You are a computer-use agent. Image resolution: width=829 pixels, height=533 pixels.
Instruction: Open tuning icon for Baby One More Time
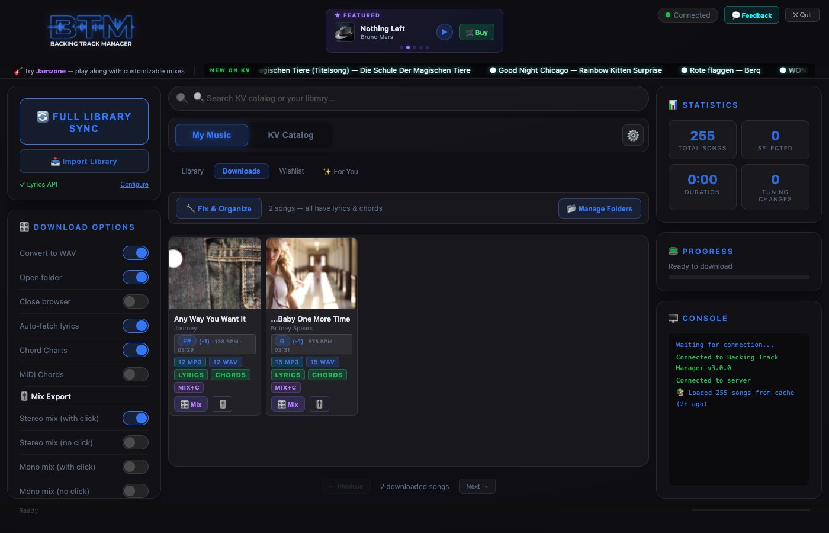[319, 404]
